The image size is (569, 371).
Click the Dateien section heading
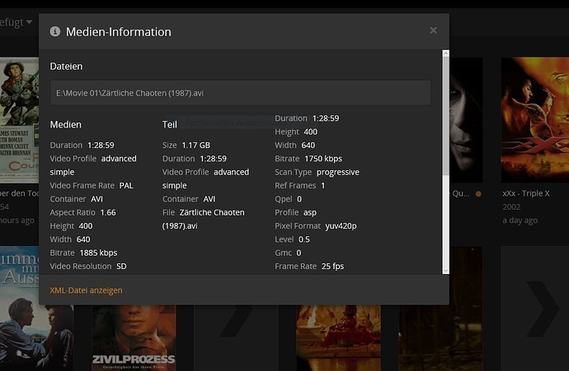pos(66,67)
